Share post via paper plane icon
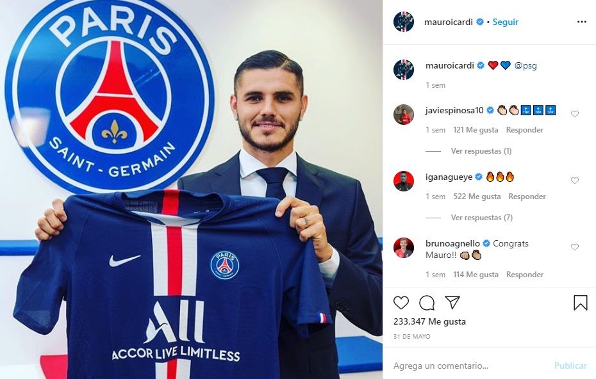 point(452,302)
